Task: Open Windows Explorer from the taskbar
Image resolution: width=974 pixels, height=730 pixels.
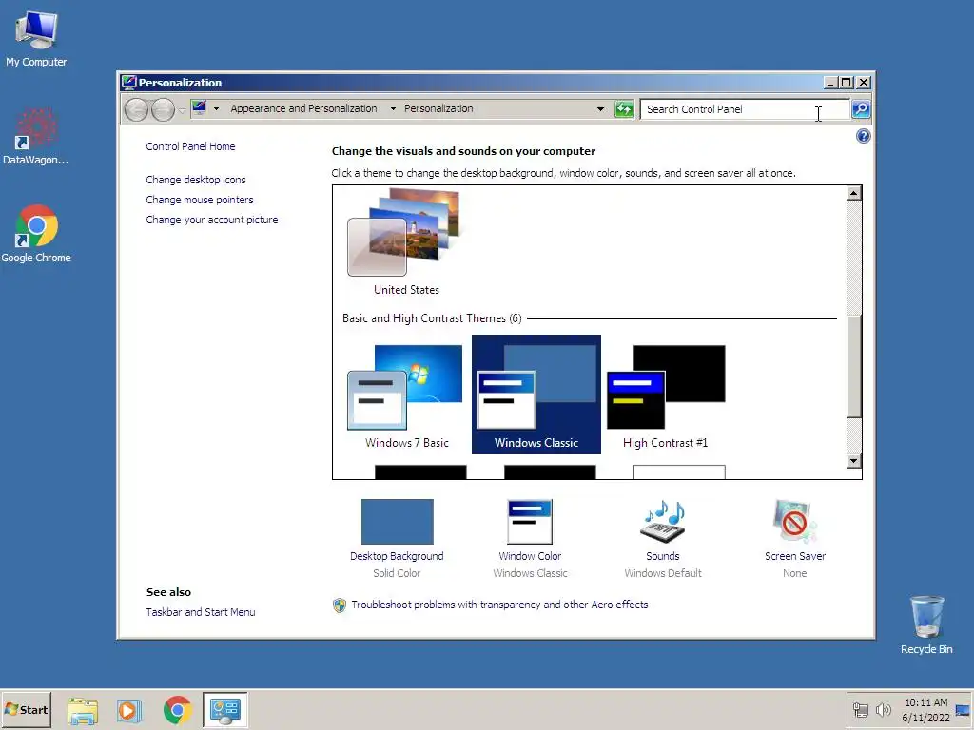Action: point(83,710)
